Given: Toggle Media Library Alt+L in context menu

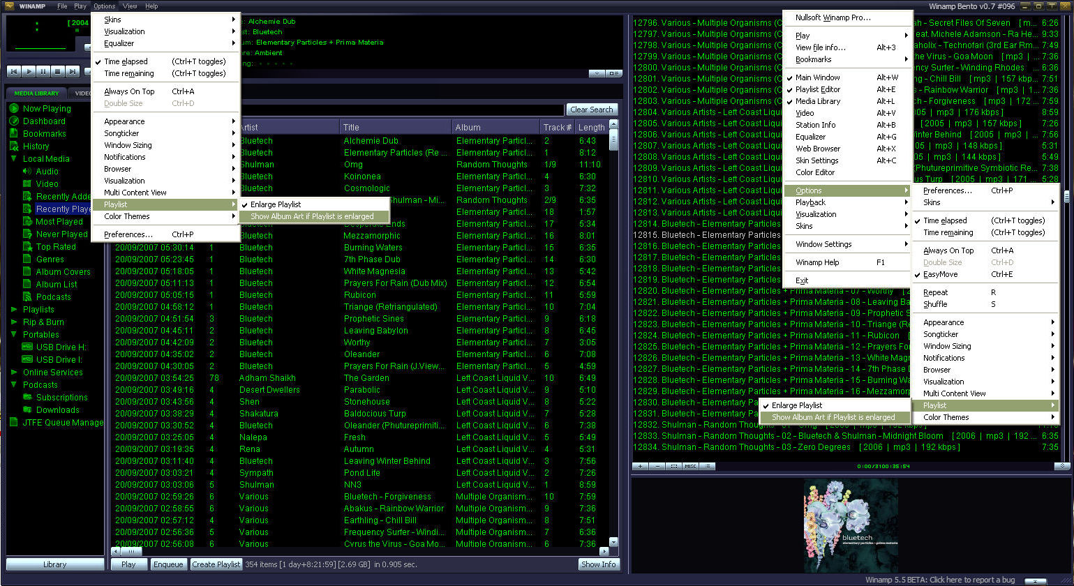Looking at the screenshot, I should coord(847,101).
